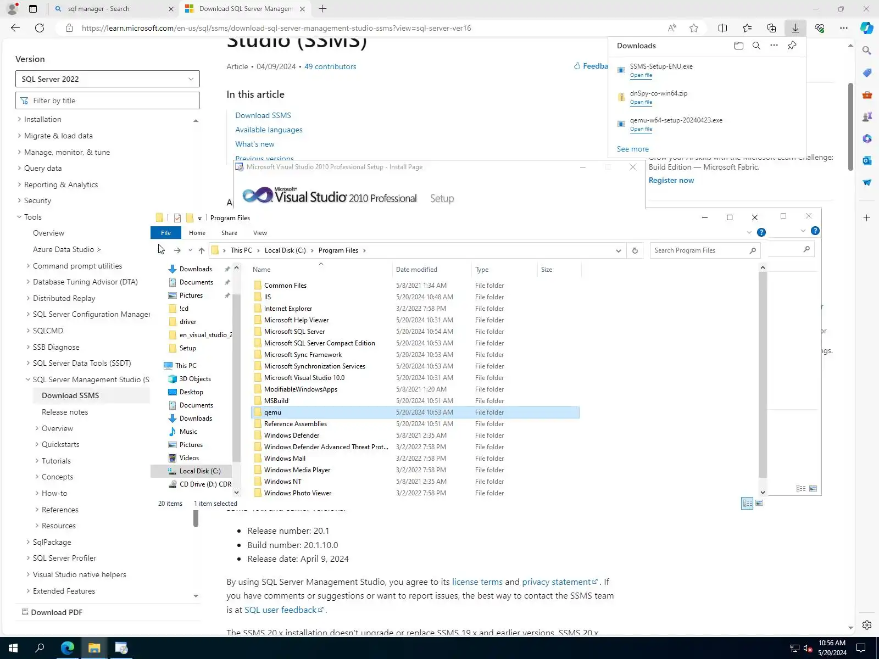Expand the SQLCMD node
879x659 pixels.
pyautogui.click(x=28, y=331)
